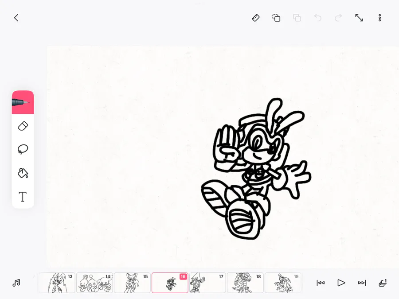Select the Eraser tool
This screenshot has height=299, width=399.
tap(23, 126)
